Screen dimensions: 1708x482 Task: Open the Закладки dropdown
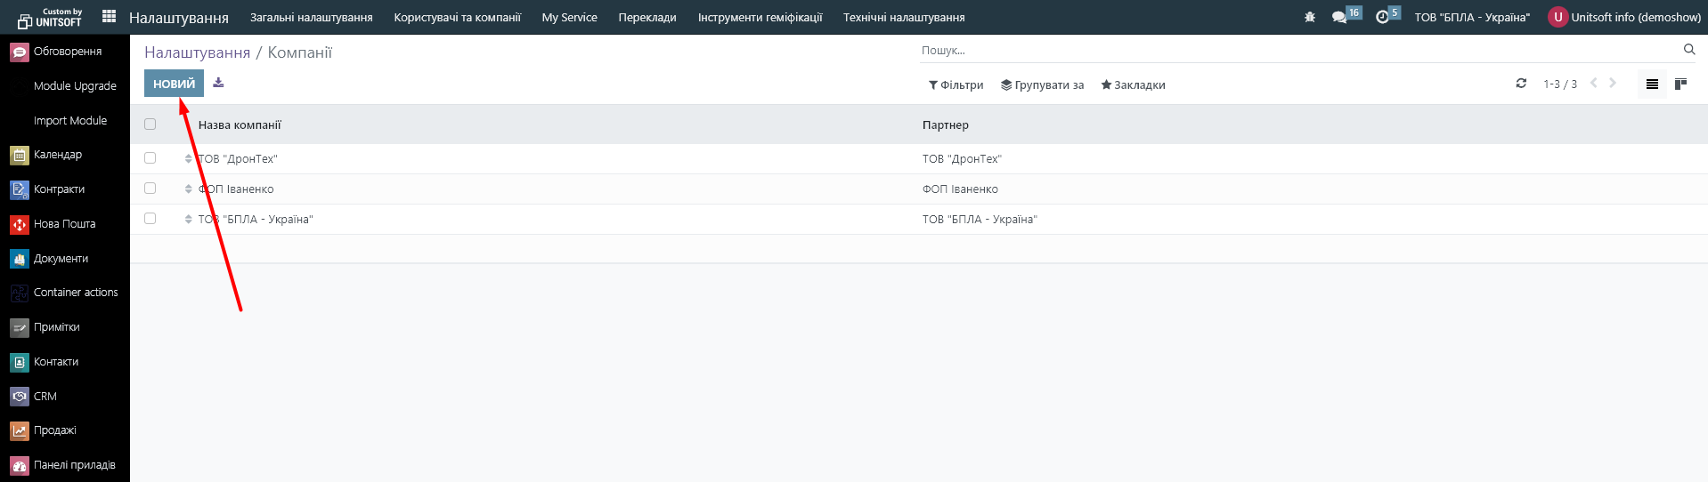pos(1133,85)
